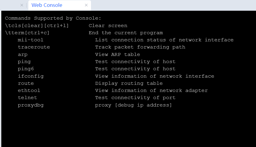Click the \tcls[clear][ctrl+l] text
256x147 pixels.
37,26
